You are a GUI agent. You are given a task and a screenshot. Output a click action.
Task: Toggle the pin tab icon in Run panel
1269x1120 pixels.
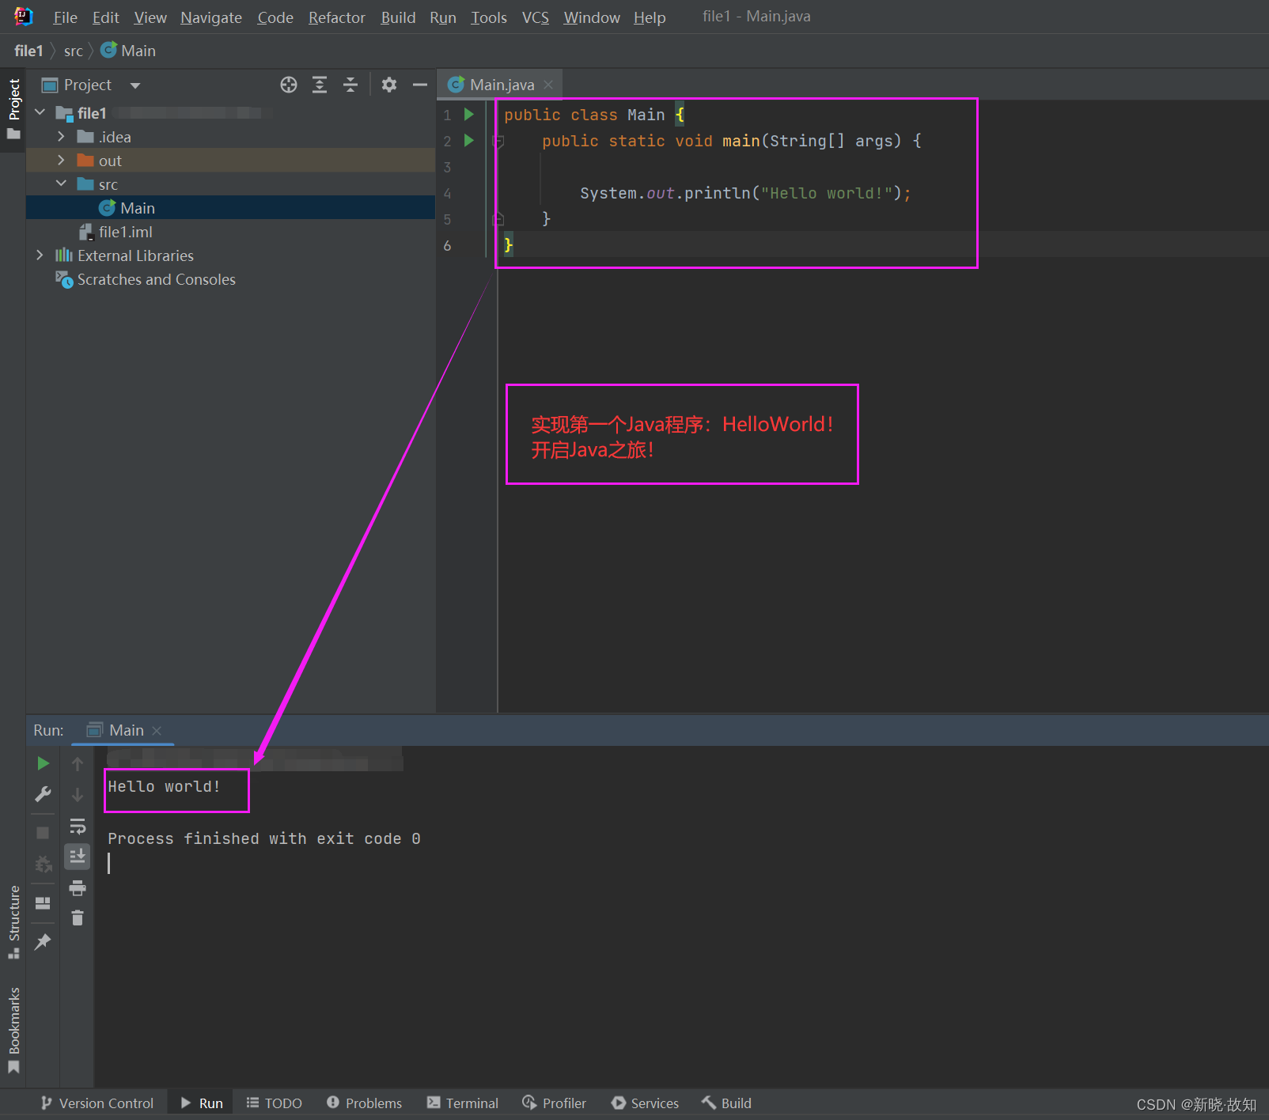[x=44, y=942]
